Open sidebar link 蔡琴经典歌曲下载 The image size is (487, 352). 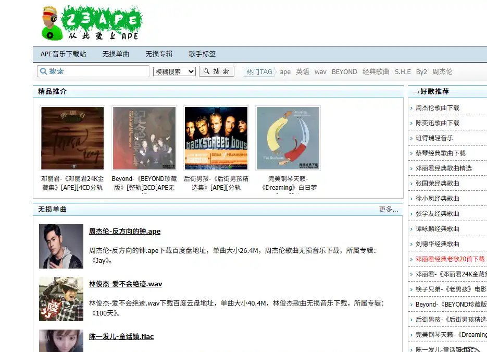click(x=441, y=153)
